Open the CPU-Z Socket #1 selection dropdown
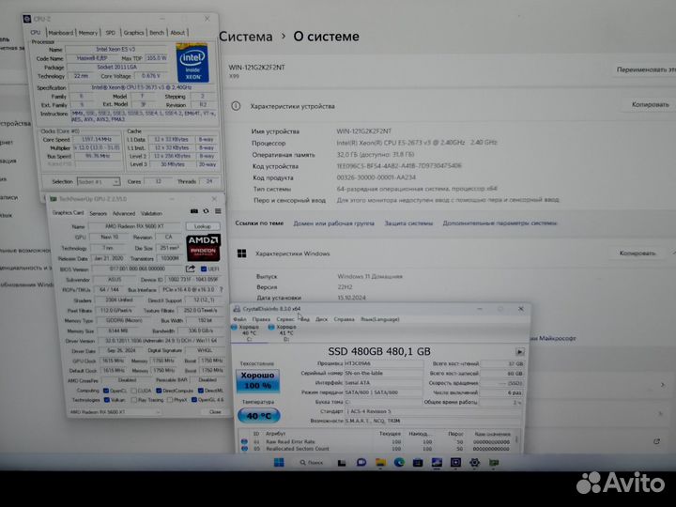 99,181
